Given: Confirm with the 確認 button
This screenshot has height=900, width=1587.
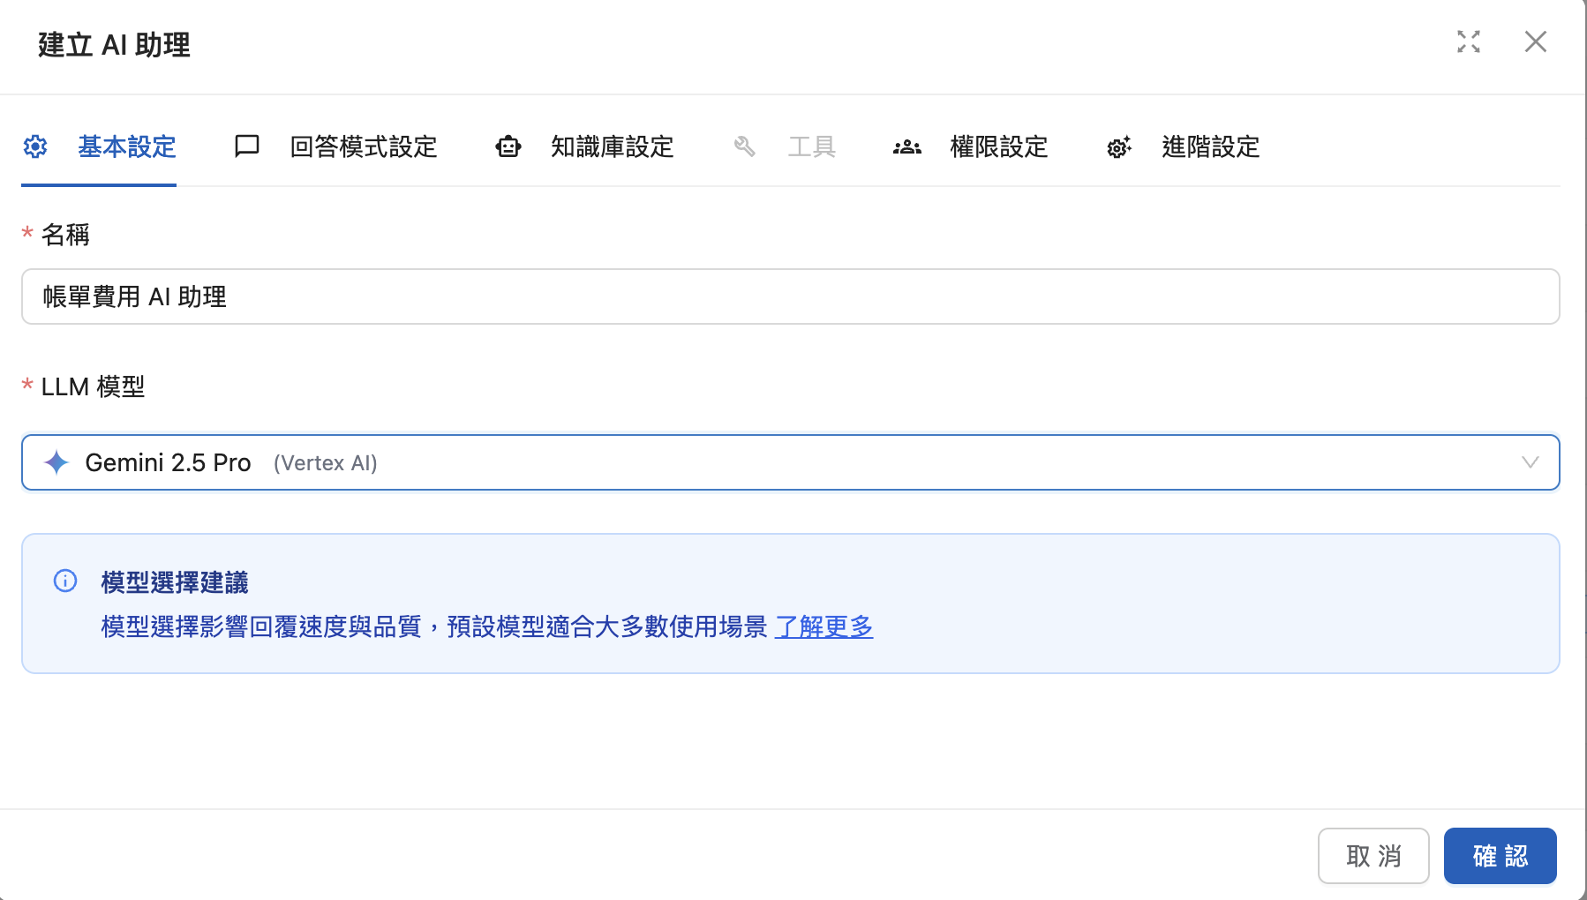Looking at the screenshot, I should pos(1500,855).
